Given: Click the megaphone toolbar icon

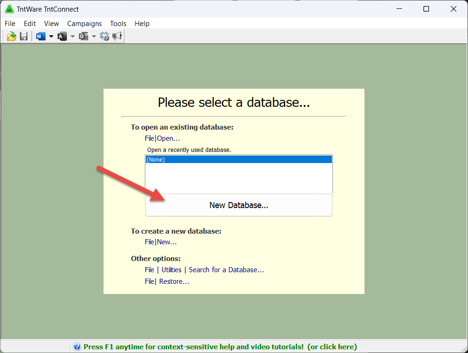Looking at the screenshot, I should tap(117, 36).
